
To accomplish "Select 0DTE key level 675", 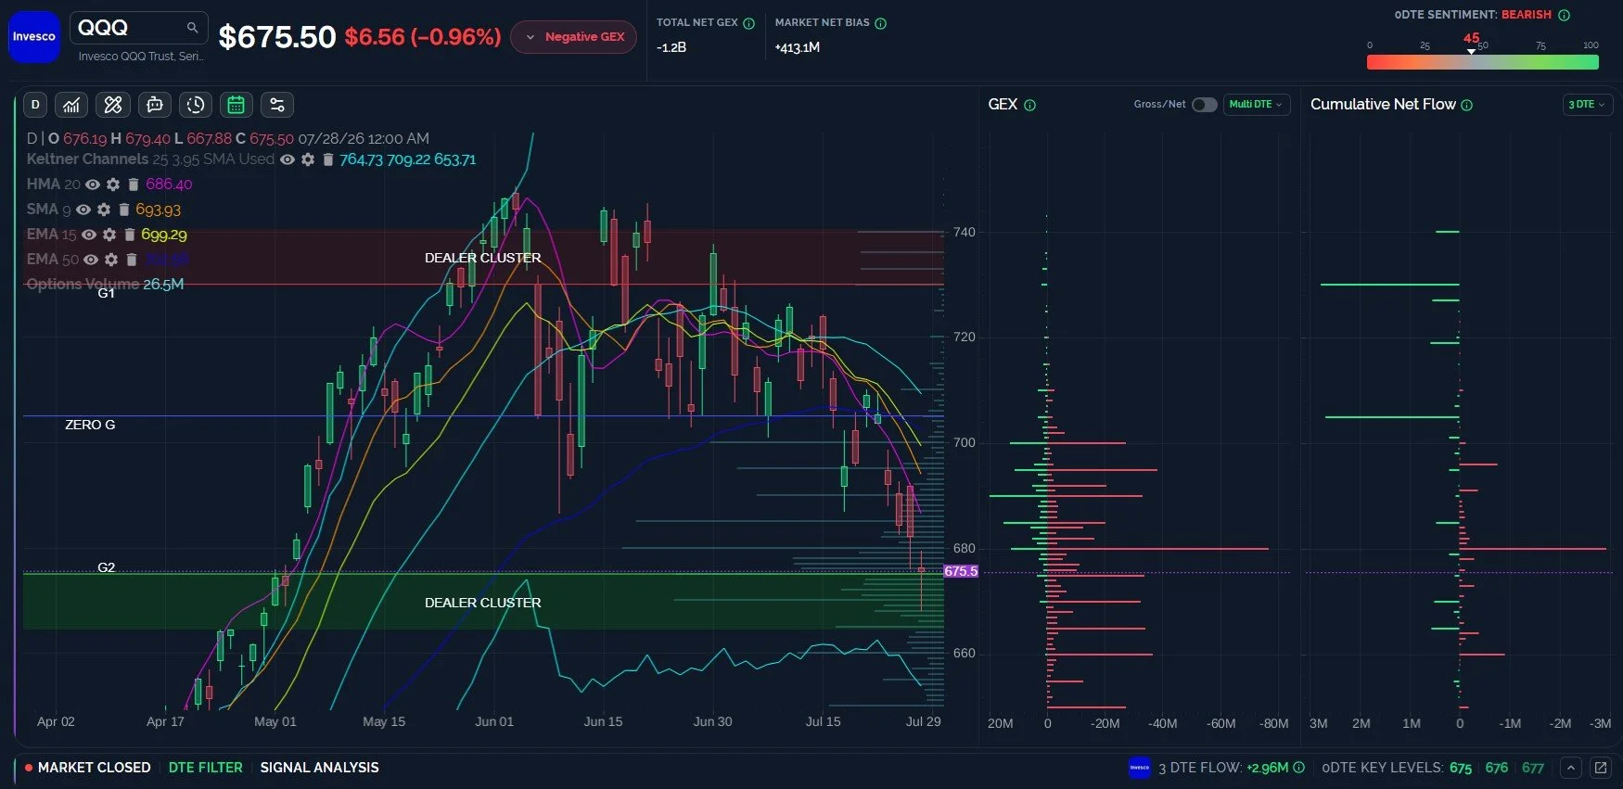I will pyautogui.click(x=1461, y=768).
